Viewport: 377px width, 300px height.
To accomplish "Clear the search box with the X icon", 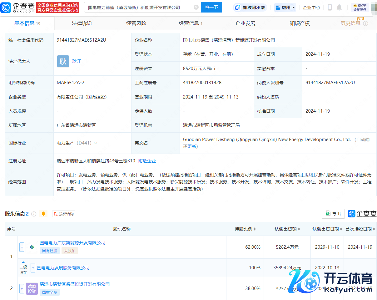I will pyautogui.click(x=196, y=7).
